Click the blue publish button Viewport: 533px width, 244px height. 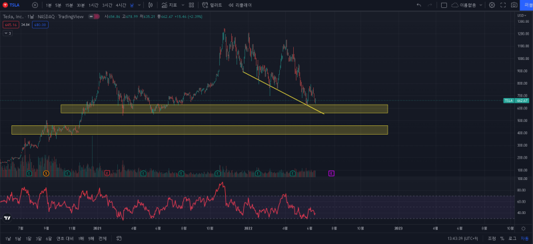point(526,5)
